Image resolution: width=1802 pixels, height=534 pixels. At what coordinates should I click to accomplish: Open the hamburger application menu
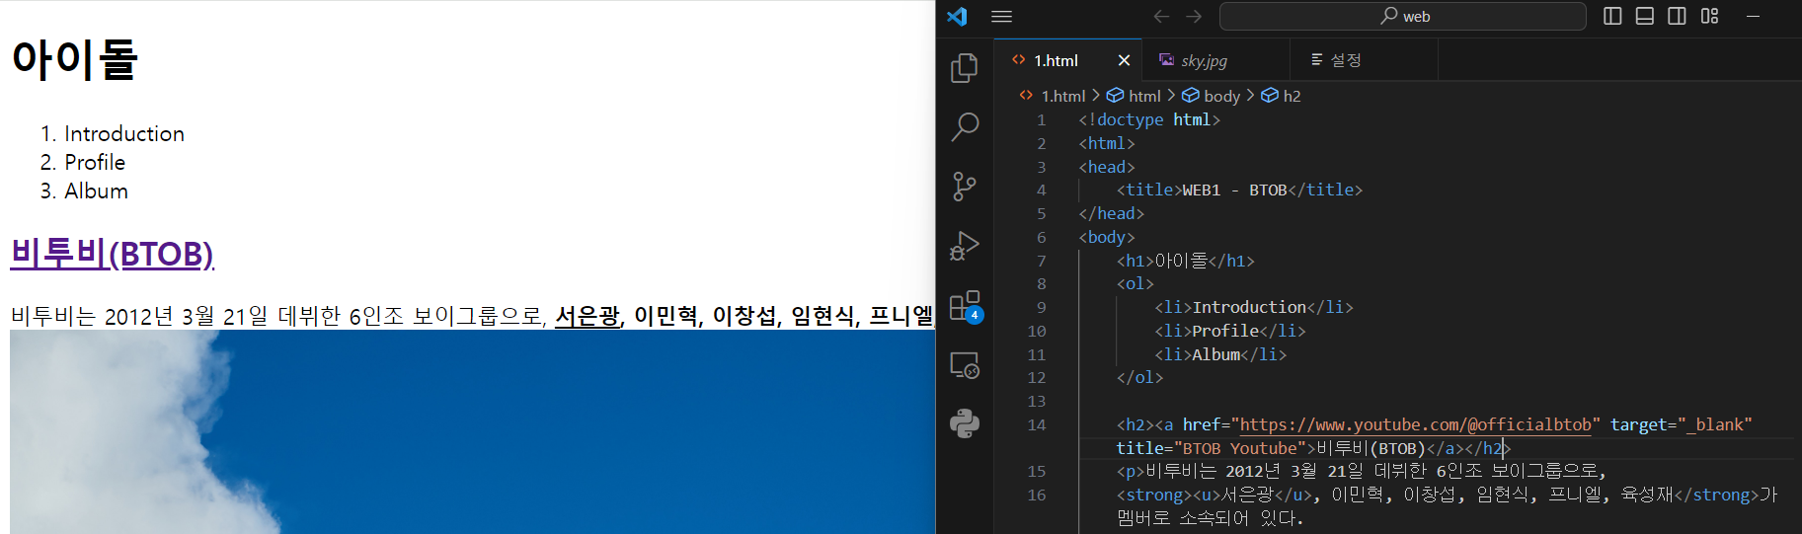[1001, 16]
